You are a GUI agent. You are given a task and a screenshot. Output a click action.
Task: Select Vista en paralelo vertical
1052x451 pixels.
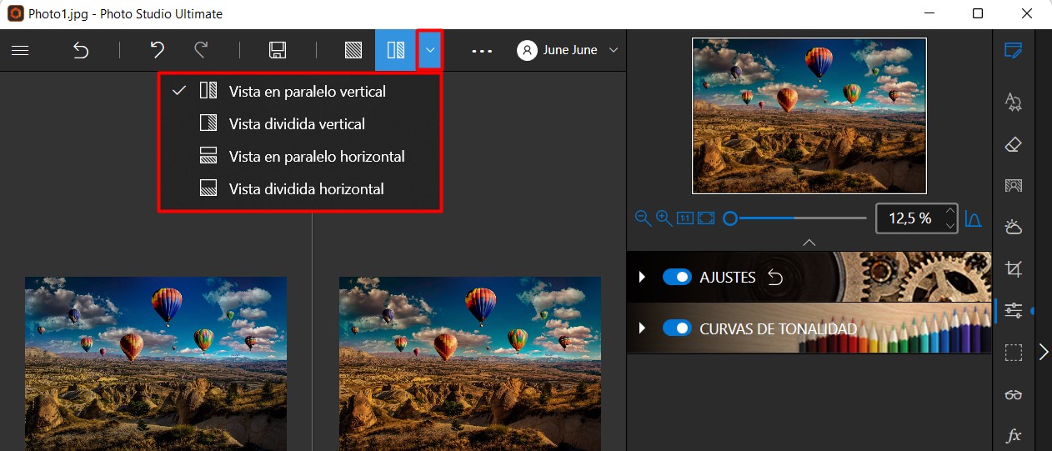tap(298, 91)
